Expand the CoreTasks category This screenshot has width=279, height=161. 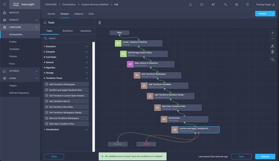click(87, 57)
